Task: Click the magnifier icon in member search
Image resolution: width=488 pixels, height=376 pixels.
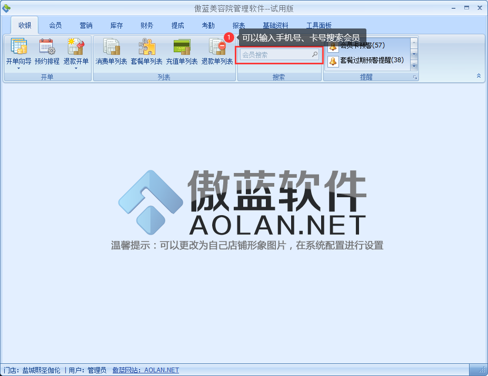Action: [315, 54]
